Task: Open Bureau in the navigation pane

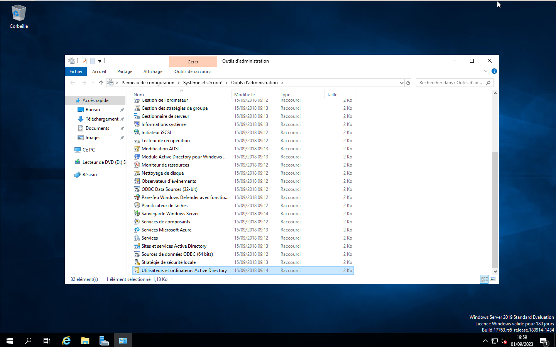Action: point(93,110)
